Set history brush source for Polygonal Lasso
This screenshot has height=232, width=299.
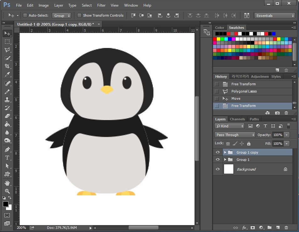pyautogui.click(x=216, y=92)
